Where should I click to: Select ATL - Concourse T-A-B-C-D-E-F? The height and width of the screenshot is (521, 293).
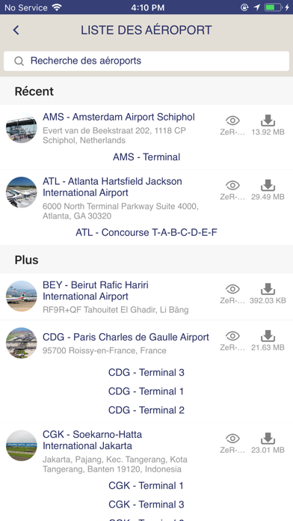point(146,233)
